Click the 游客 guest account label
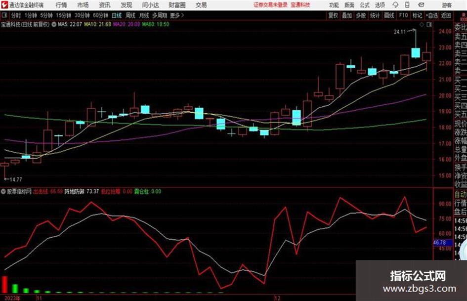The image size is (467, 301). coord(447,5)
